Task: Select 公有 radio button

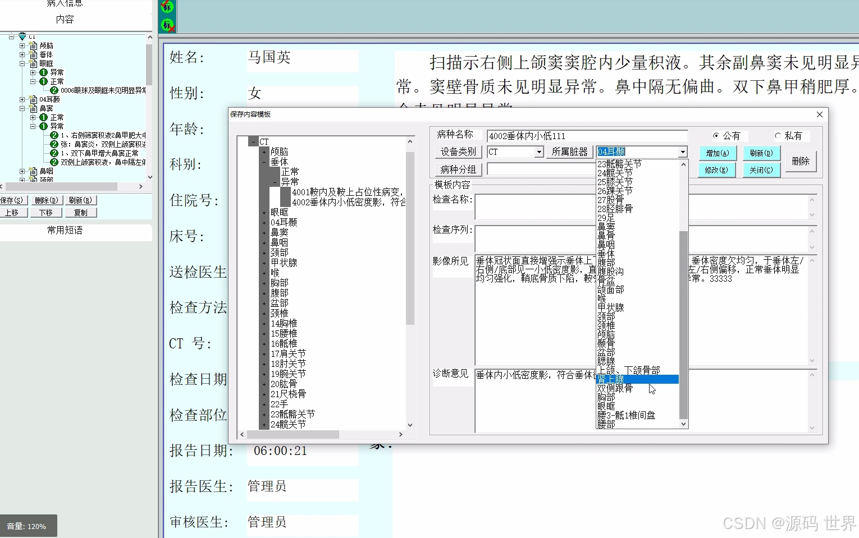Action: point(716,136)
